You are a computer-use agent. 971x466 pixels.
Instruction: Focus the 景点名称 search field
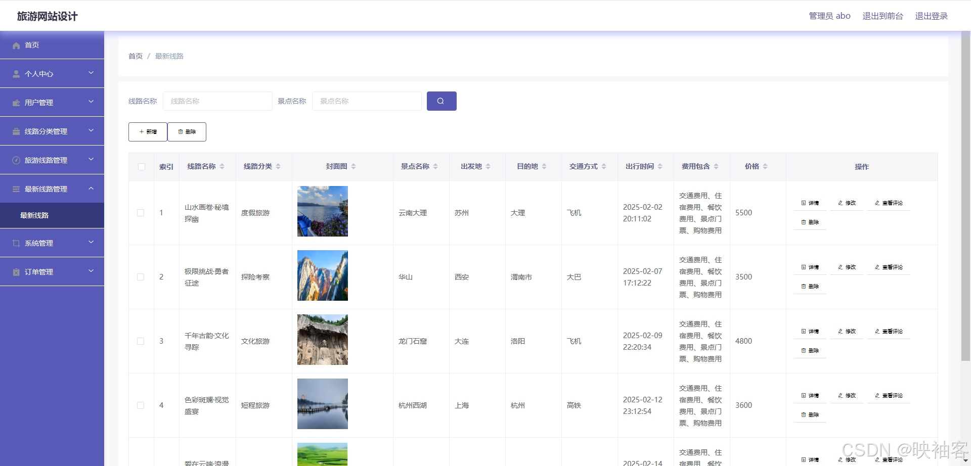pos(367,101)
